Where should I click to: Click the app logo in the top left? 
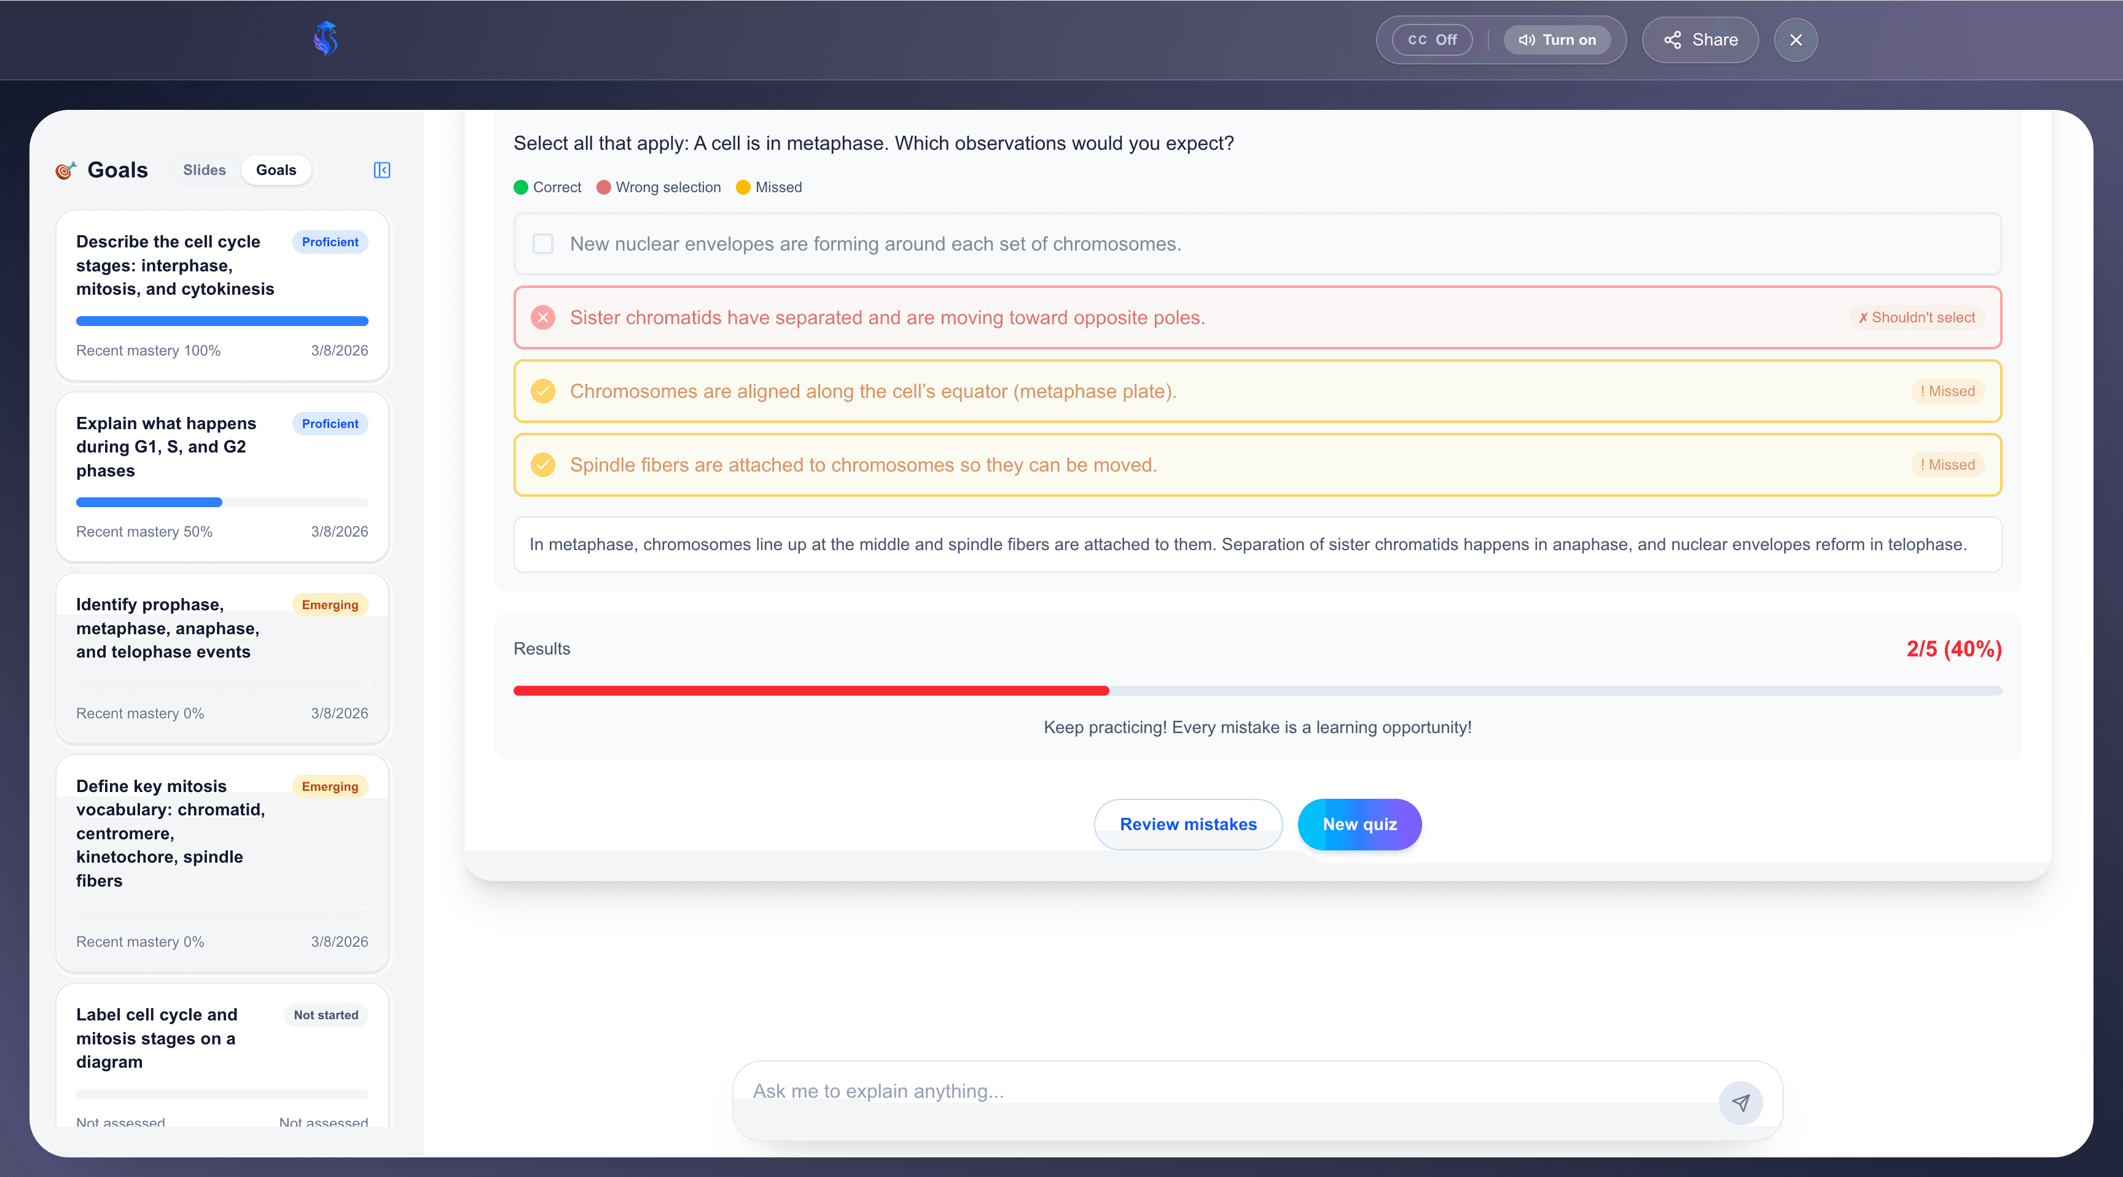tap(325, 39)
